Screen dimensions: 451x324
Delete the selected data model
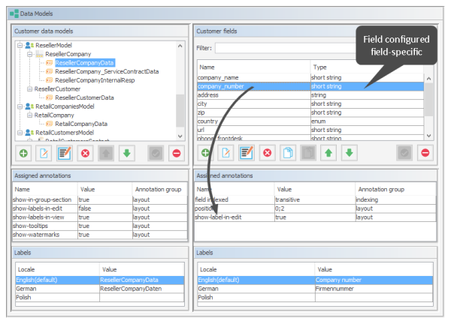click(x=85, y=153)
